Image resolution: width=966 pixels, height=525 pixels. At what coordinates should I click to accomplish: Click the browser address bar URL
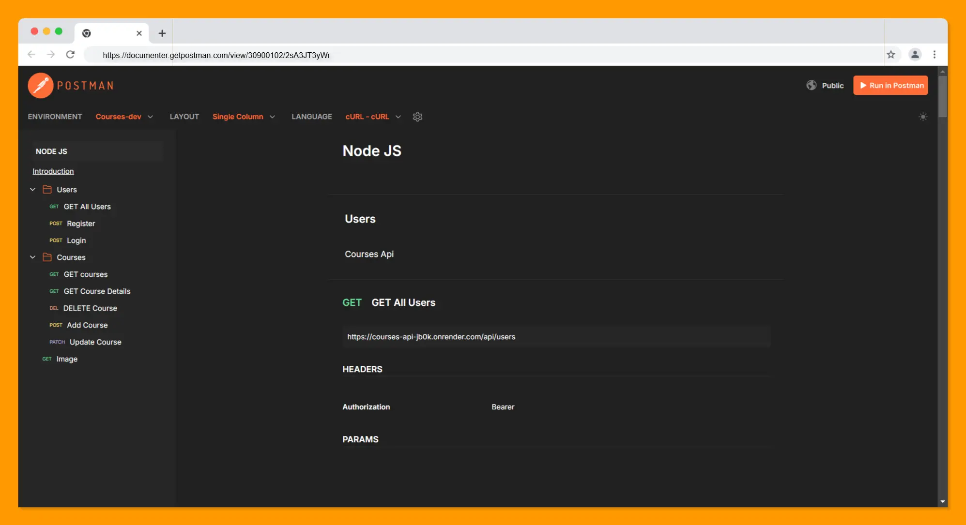click(216, 55)
